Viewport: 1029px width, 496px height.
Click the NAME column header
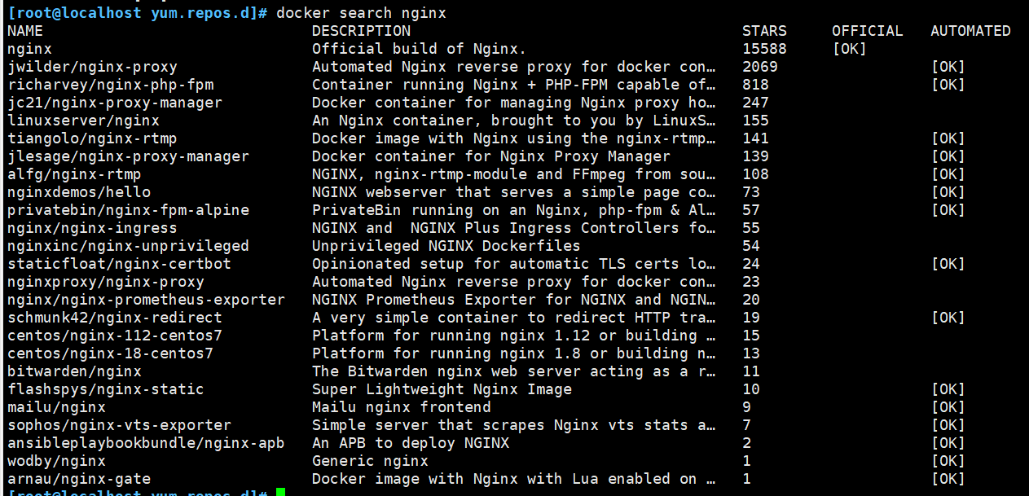[x=25, y=31]
